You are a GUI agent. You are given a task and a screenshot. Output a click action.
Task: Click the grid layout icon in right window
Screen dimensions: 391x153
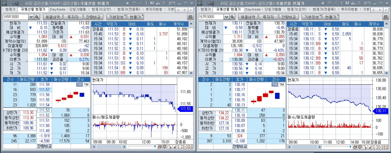pyautogui.click(x=386, y=17)
